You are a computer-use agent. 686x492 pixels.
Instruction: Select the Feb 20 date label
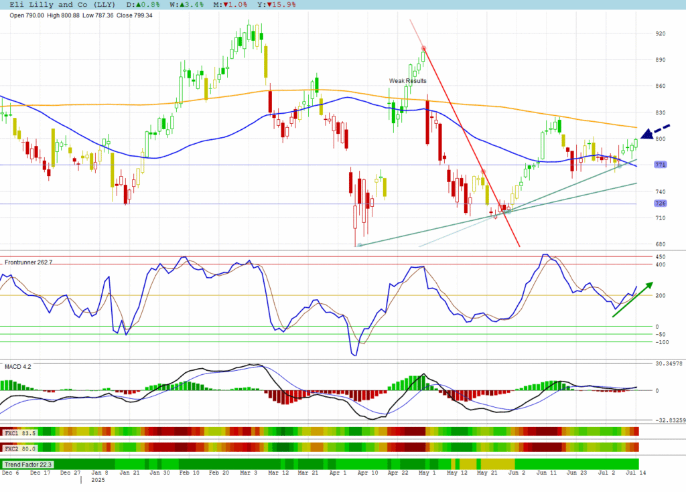point(219,473)
